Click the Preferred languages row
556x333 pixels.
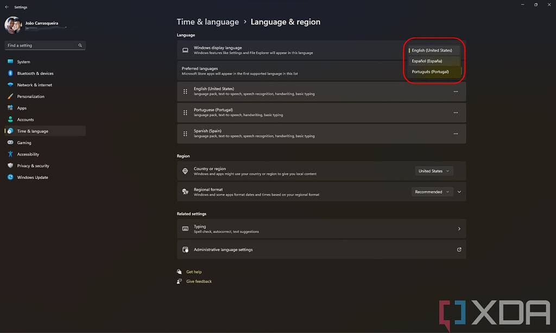(x=321, y=71)
